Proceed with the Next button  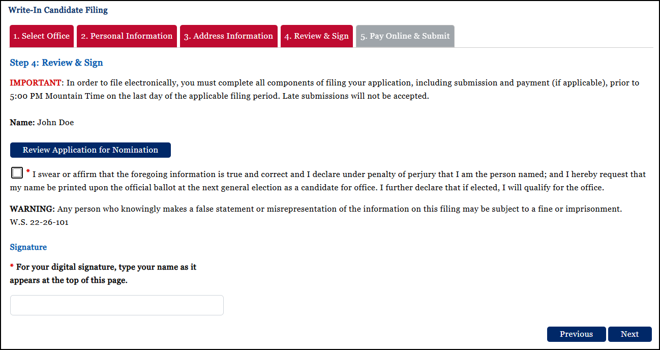pyautogui.click(x=629, y=334)
